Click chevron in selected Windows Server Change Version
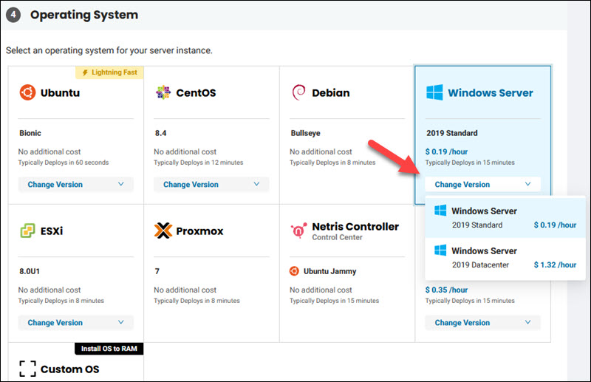This screenshot has height=382, width=591. tap(528, 184)
